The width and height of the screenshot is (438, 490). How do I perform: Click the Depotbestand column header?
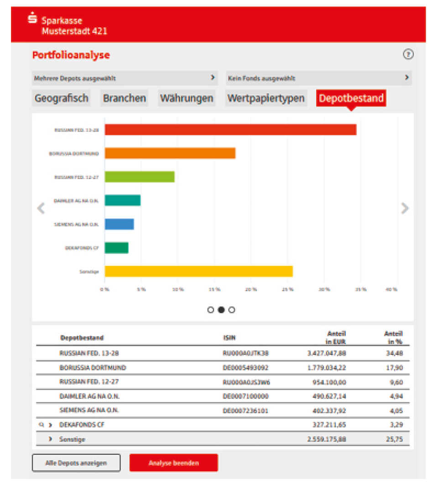tap(82, 337)
